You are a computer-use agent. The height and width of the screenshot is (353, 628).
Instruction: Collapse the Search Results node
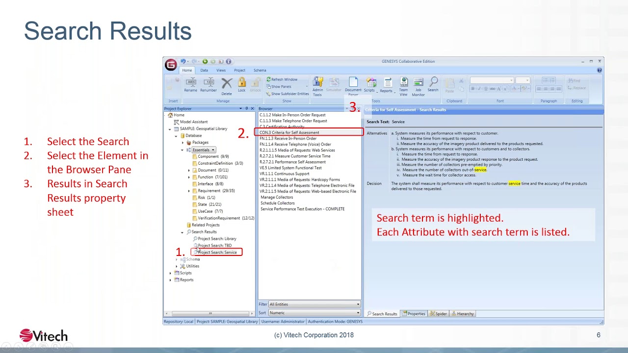tap(183, 232)
